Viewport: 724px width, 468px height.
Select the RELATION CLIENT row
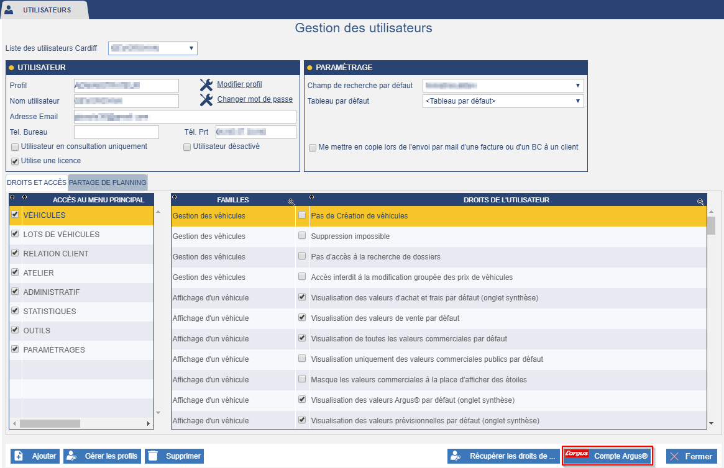pos(81,254)
